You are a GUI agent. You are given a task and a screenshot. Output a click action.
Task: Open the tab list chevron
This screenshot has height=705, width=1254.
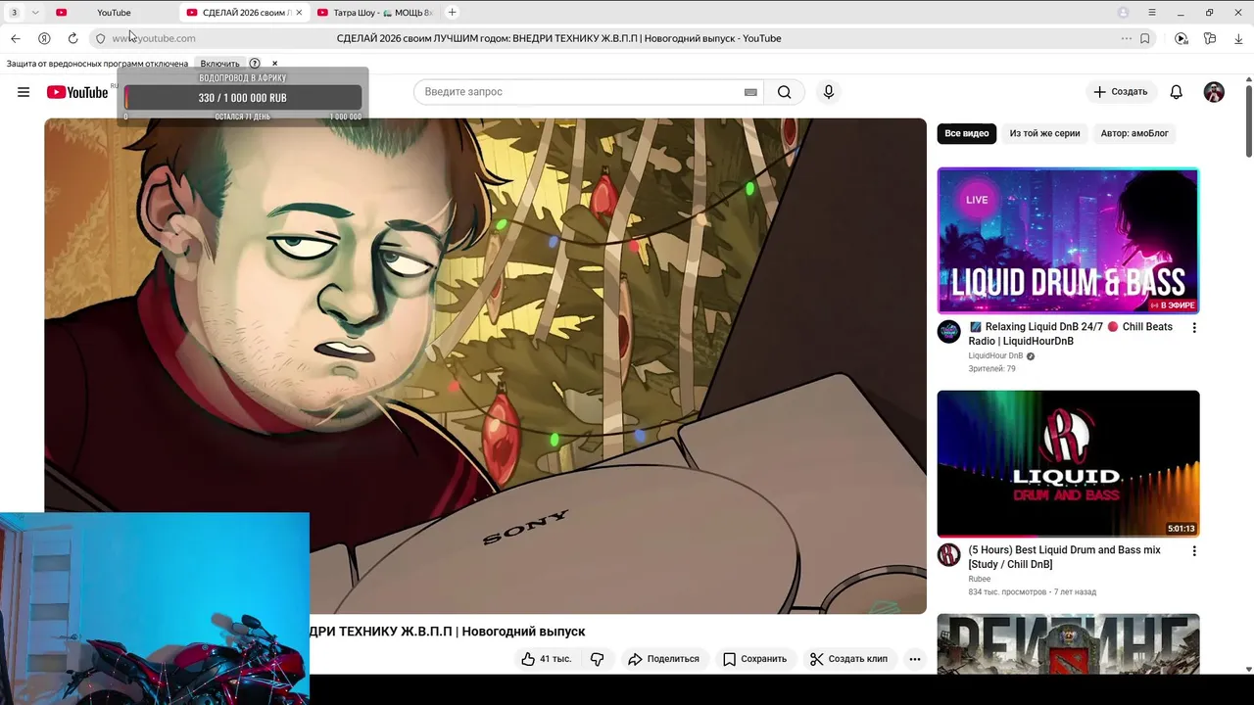(x=35, y=13)
